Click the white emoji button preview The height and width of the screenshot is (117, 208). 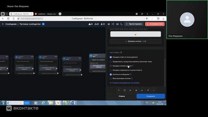coord(136,34)
